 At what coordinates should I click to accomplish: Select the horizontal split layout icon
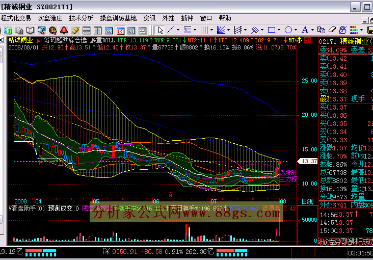86,30
